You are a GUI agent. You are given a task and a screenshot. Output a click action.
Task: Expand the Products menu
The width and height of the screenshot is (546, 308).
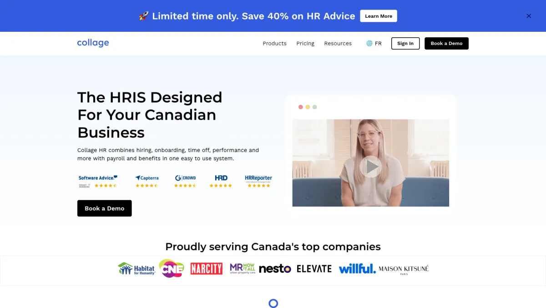tap(274, 43)
